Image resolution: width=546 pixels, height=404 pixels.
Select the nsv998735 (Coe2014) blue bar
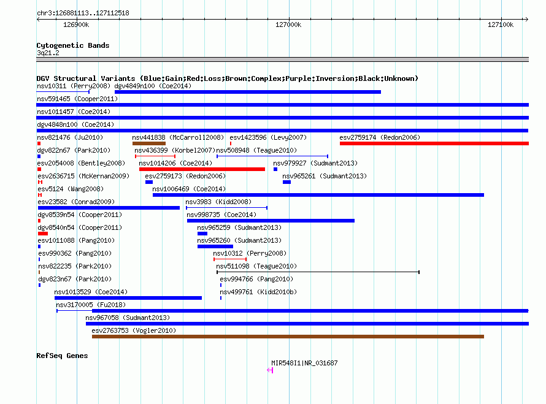tap(271, 221)
